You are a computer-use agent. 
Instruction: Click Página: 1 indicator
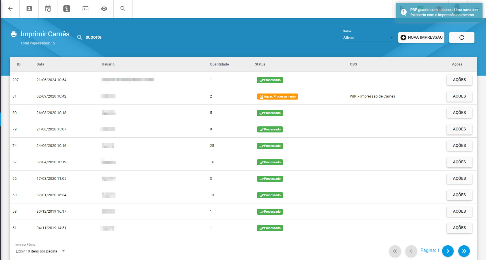click(430, 250)
